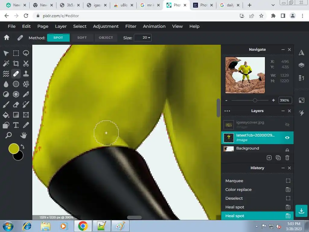
Task: Open the Layer menu
Action: coord(61,26)
